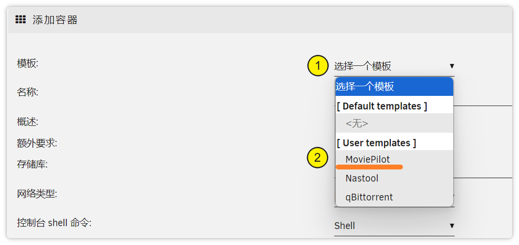Image resolution: width=519 pixels, height=245 pixels.
Task: Click the 额外要求 label
Action: [x=37, y=143]
